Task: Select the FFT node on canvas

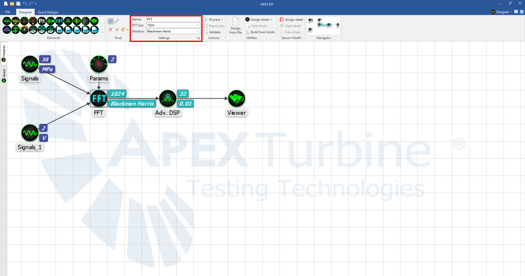Action: click(99, 98)
